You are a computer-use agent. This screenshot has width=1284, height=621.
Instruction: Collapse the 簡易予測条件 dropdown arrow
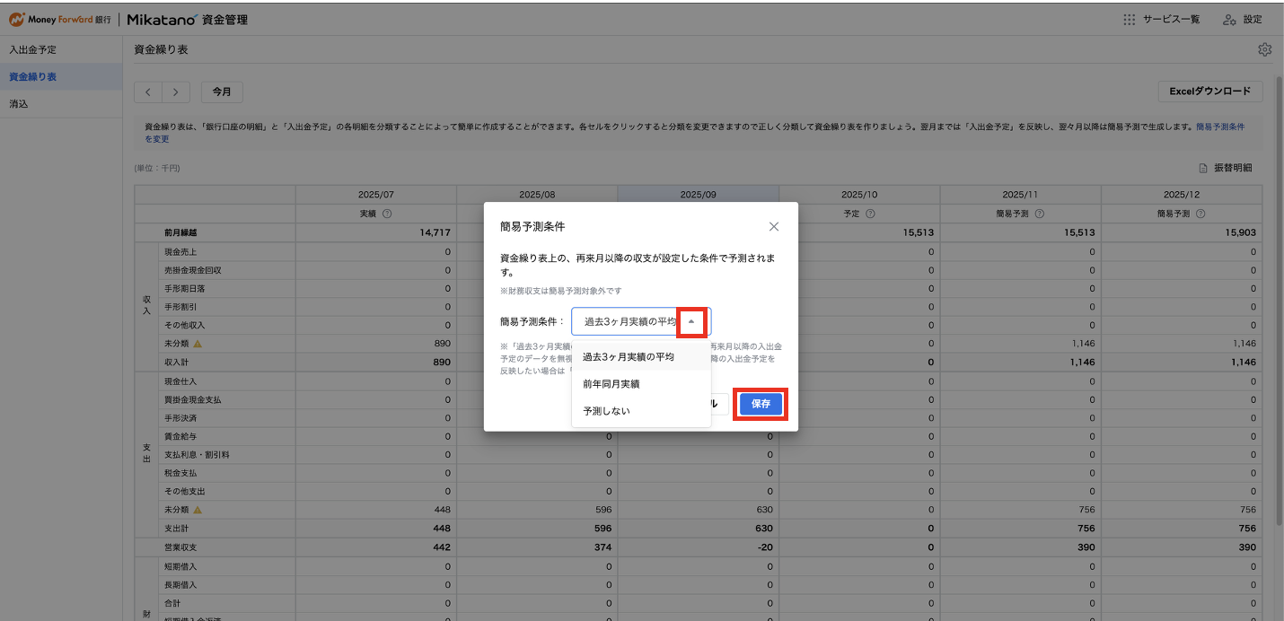coord(690,321)
